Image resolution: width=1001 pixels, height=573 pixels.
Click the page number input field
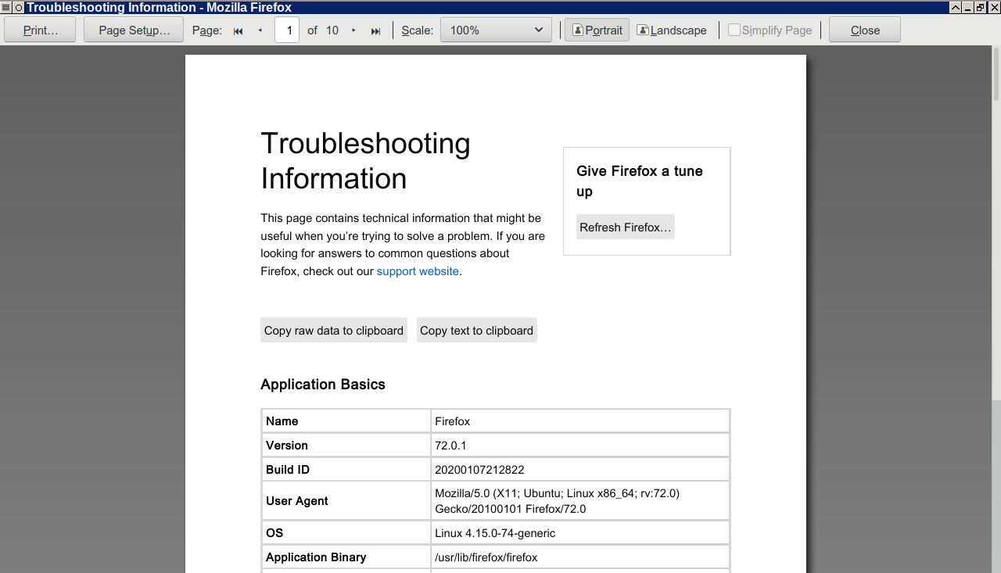287,30
